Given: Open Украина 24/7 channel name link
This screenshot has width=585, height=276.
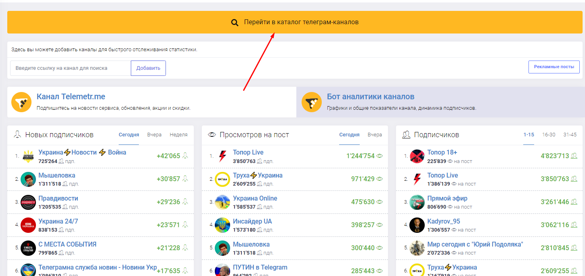Looking at the screenshot, I should tap(58, 221).
